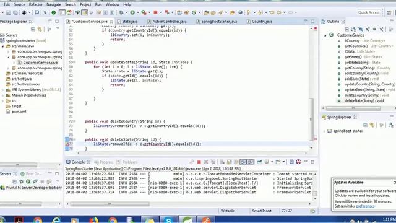Click Link with Editor icon in Package Explorer
The image size is (396, 223).
point(40,29)
